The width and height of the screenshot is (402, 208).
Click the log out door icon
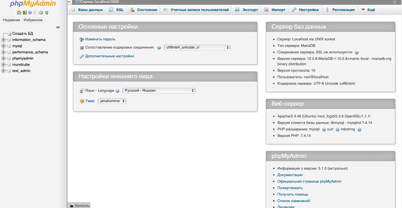click(x=25, y=12)
